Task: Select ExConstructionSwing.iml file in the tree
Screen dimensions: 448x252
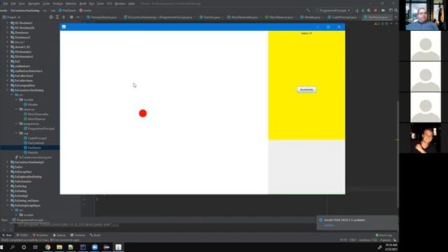Action: pos(33,157)
